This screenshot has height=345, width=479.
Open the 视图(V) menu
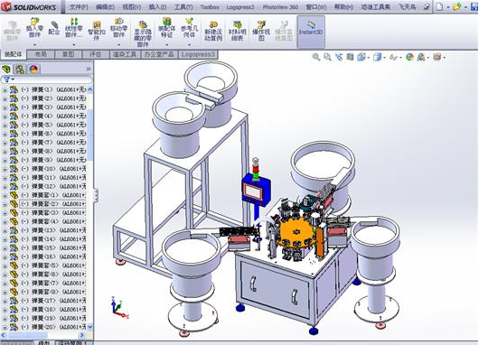coord(131,6)
